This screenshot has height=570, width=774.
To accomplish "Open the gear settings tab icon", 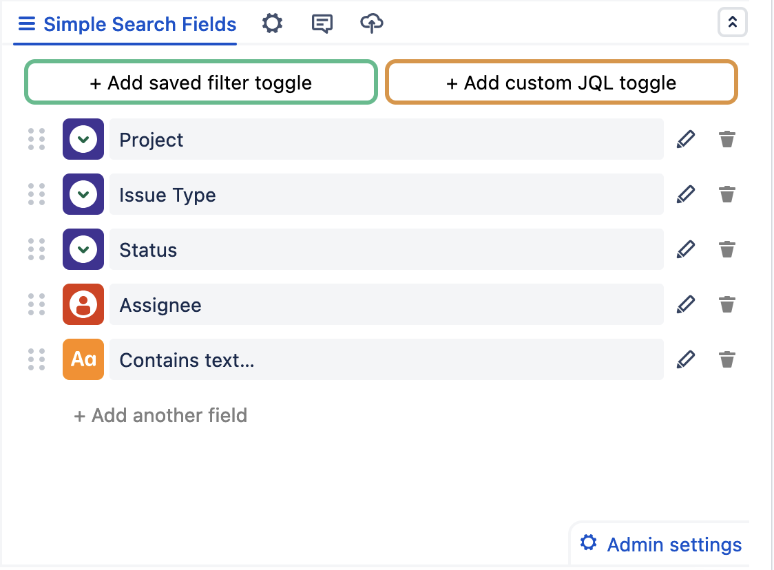I will (273, 24).
